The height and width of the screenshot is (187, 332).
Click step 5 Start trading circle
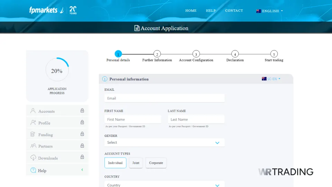coord(274,54)
